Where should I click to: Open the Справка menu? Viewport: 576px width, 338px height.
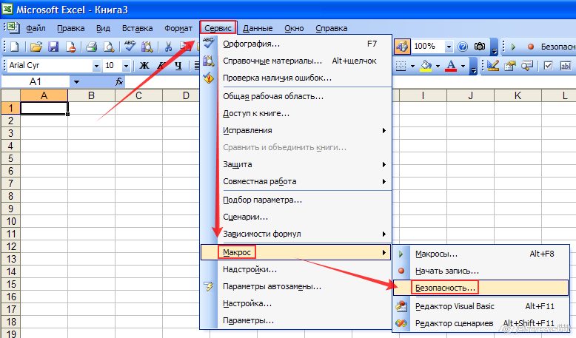point(332,28)
